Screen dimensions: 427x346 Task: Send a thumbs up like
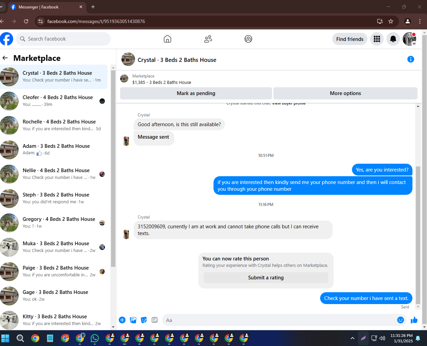(414, 320)
